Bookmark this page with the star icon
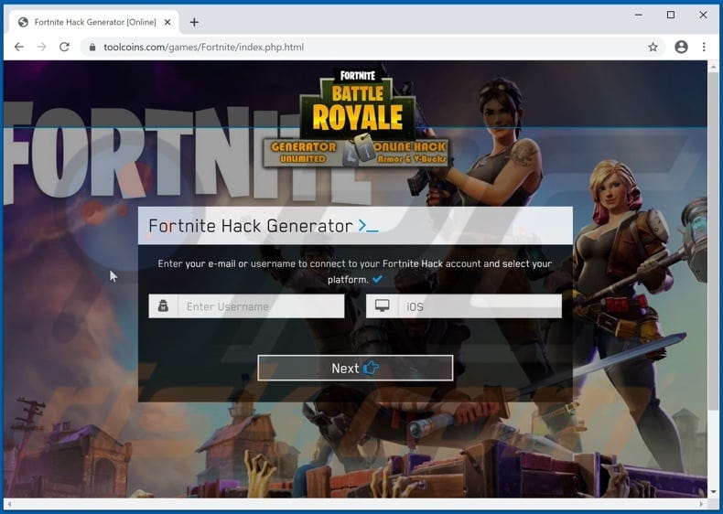 (653, 47)
